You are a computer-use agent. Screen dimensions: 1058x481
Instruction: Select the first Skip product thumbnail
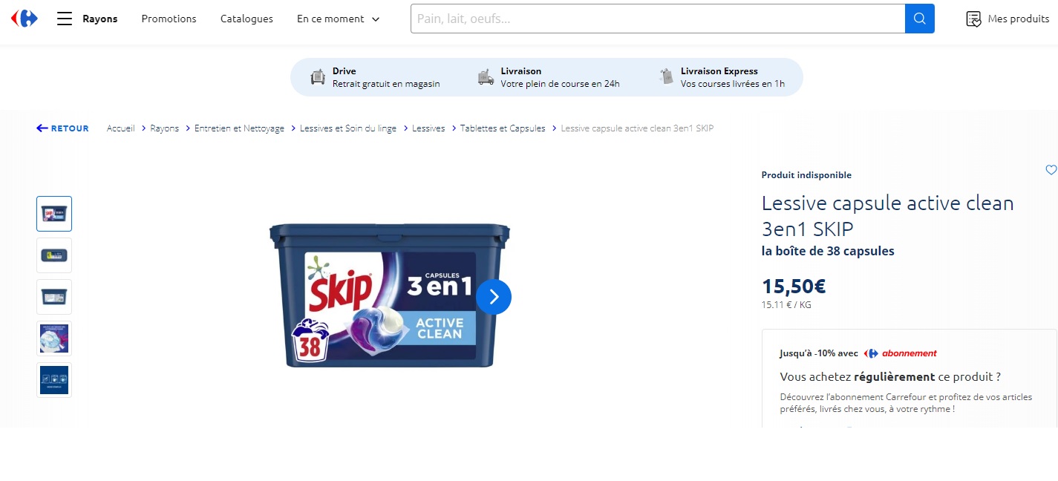[x=54, y=214]
